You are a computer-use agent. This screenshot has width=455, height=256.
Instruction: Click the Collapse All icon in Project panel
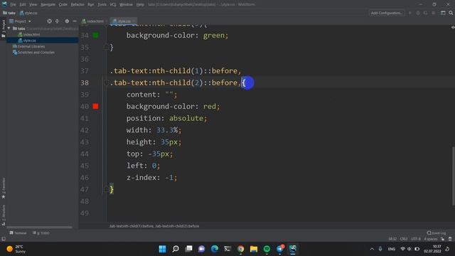(x=57, y=21)
